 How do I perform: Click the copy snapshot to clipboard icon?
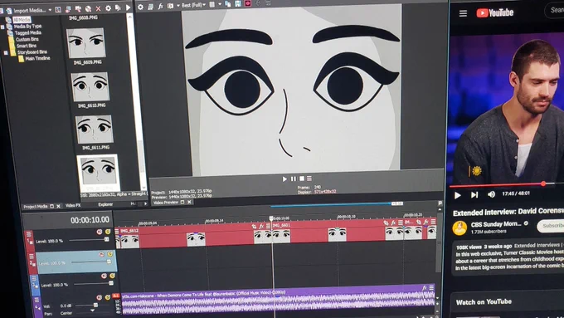pyautogui.click(x=228, y=4)
